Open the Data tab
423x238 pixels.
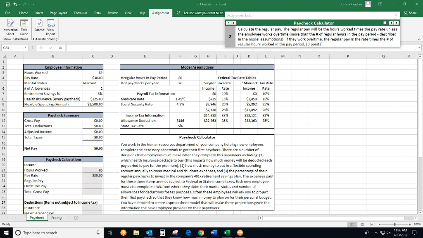coord(97,13)
